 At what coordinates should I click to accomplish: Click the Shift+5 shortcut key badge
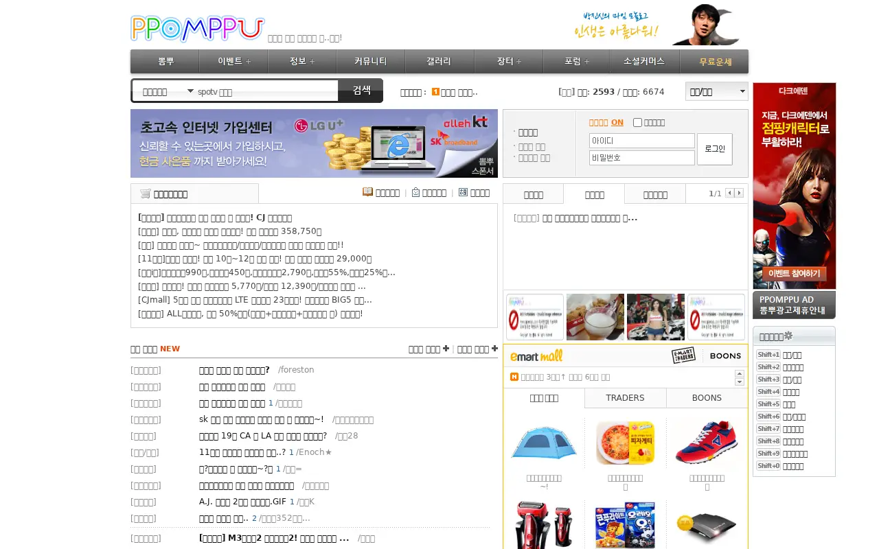pos(768,404)
